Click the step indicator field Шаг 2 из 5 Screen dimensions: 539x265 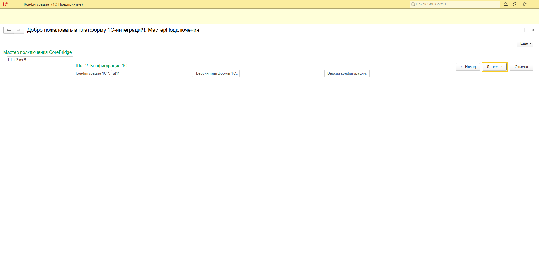40,60
